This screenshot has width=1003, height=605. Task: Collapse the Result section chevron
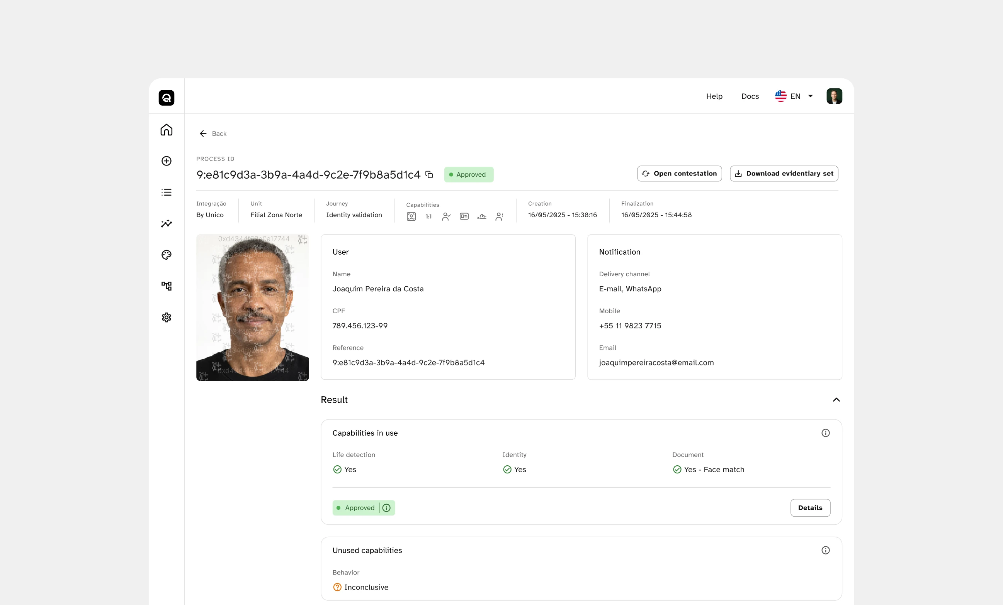tap(836, 400)
